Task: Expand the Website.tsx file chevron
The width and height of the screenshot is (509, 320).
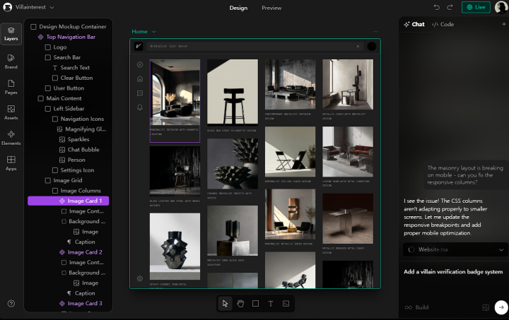Action: [x=501, y=249]
